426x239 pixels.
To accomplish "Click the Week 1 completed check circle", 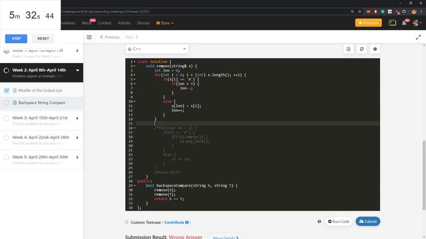I will click(7, 51).
